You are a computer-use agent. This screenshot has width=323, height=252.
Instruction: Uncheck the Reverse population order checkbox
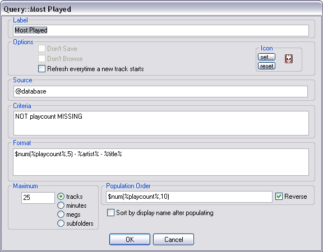279,197
